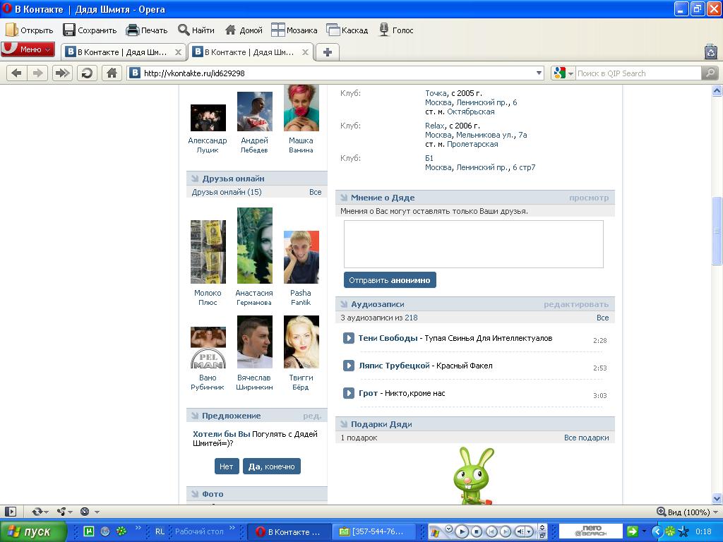Click the Печать printer icon

click(x=132, y=30)
